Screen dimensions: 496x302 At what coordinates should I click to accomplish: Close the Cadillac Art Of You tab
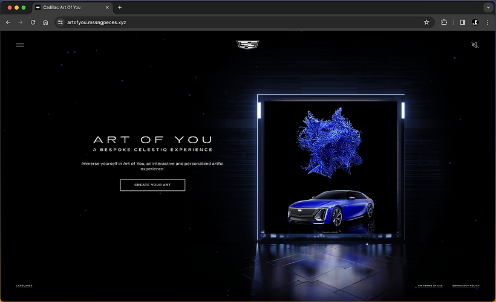tap(107, 8)
